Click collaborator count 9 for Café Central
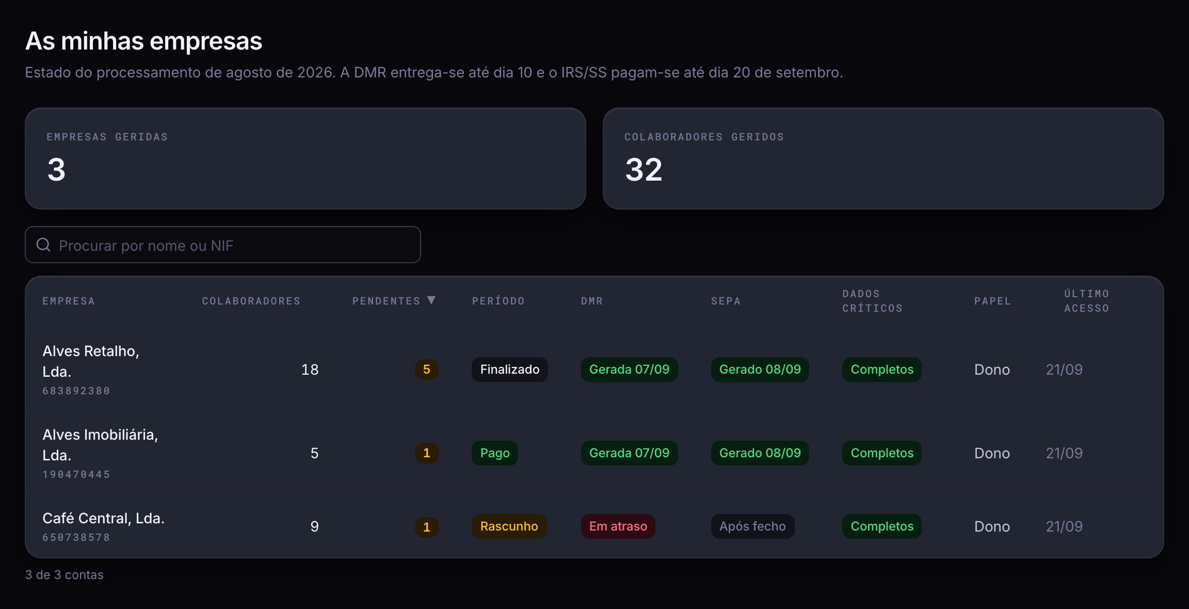This screenshot has width=1189, height=609. pos(314,526)
